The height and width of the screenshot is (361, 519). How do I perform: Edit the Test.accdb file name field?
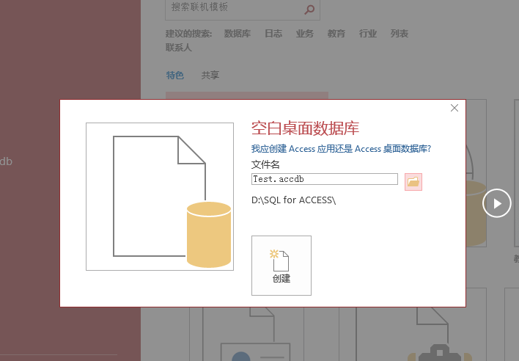(324, 179)
